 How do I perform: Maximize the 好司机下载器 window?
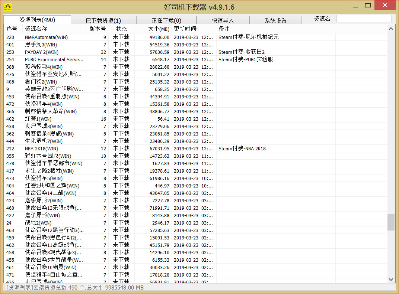tap(368, 5)
